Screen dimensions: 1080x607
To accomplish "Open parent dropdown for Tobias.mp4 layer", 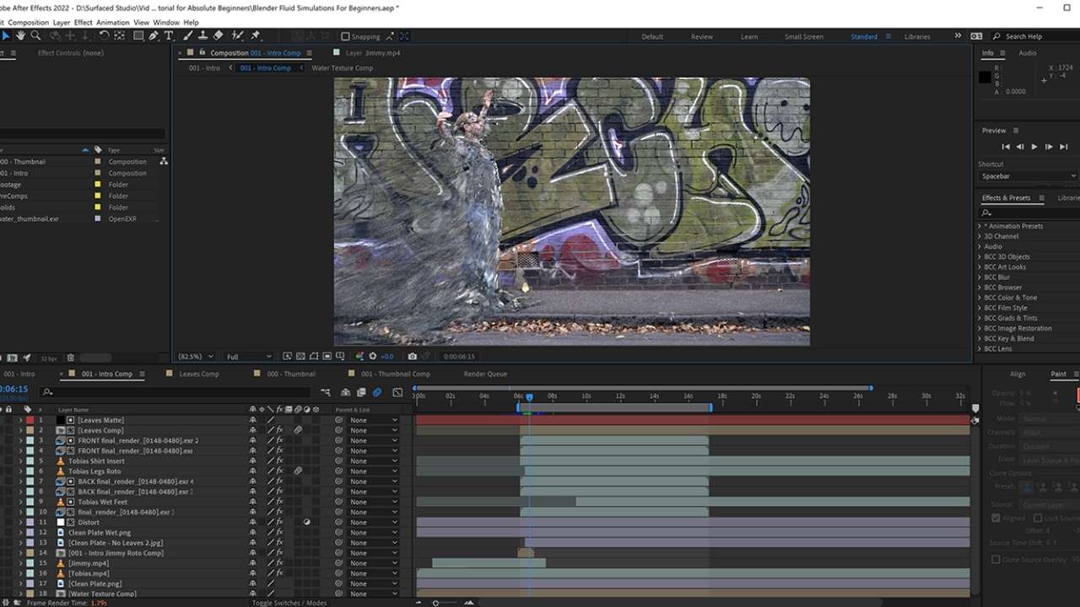I will pos(374,573).
